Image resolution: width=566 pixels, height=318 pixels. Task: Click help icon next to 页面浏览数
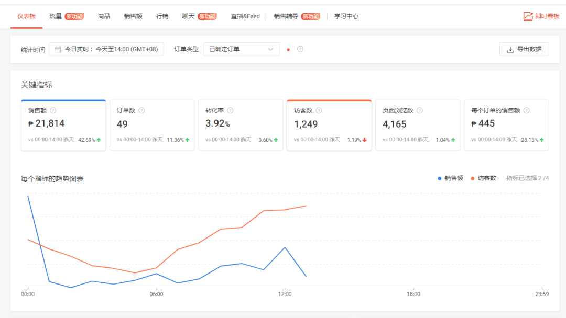[x=419, y=110]
